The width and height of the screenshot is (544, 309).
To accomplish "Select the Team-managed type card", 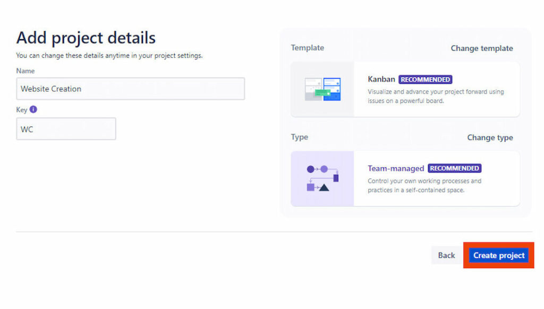I will pos(405,179).
